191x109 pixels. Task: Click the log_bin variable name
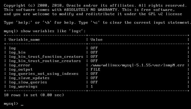tap(17, 53)
